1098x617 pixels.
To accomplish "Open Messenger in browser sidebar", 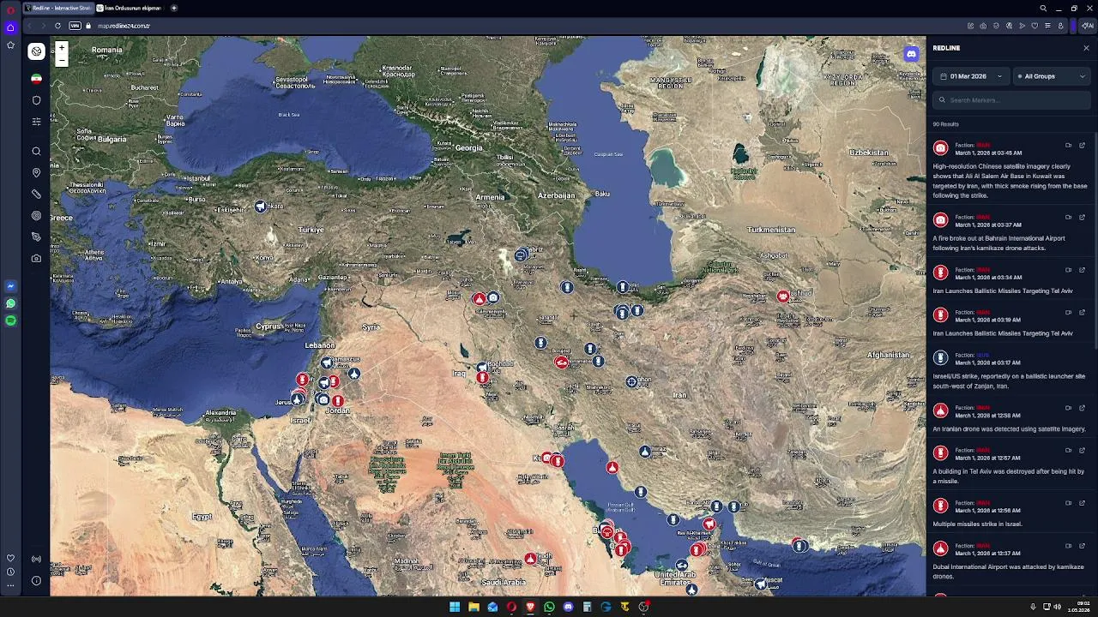I will 10,286.
